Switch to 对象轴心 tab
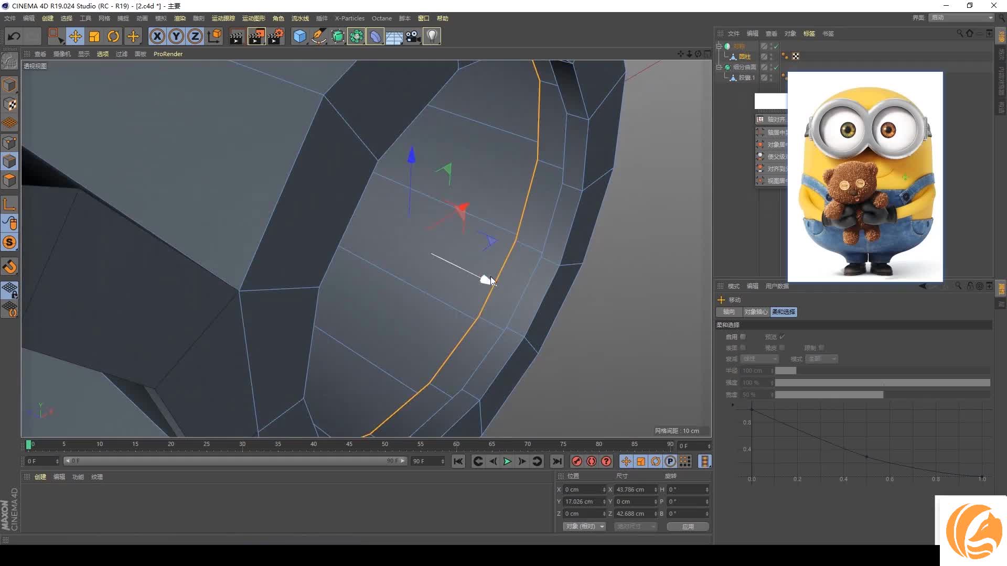Screen dimensions: 1007x566 756,312
